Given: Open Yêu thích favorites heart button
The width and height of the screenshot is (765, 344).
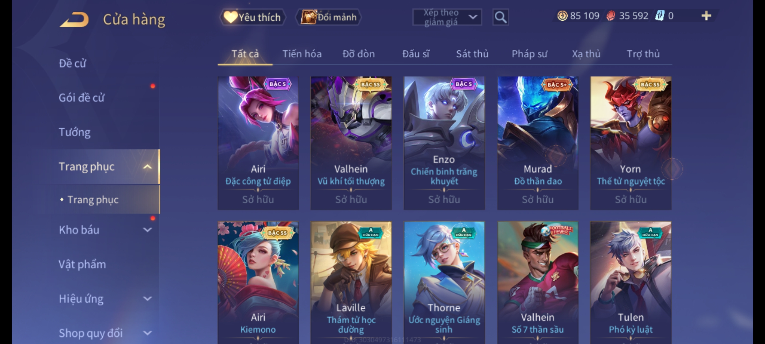Looking at the screenshot, I should pyautogui.click(x=252, y=17).
